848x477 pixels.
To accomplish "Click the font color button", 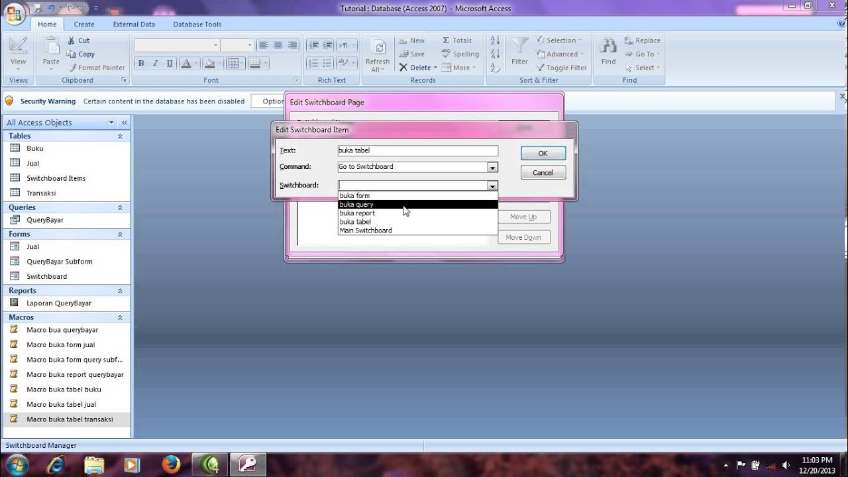I will point(185,64).
